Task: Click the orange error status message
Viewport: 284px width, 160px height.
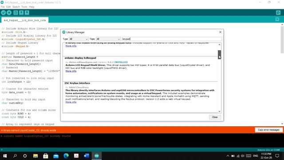Action: coord(28,130)
